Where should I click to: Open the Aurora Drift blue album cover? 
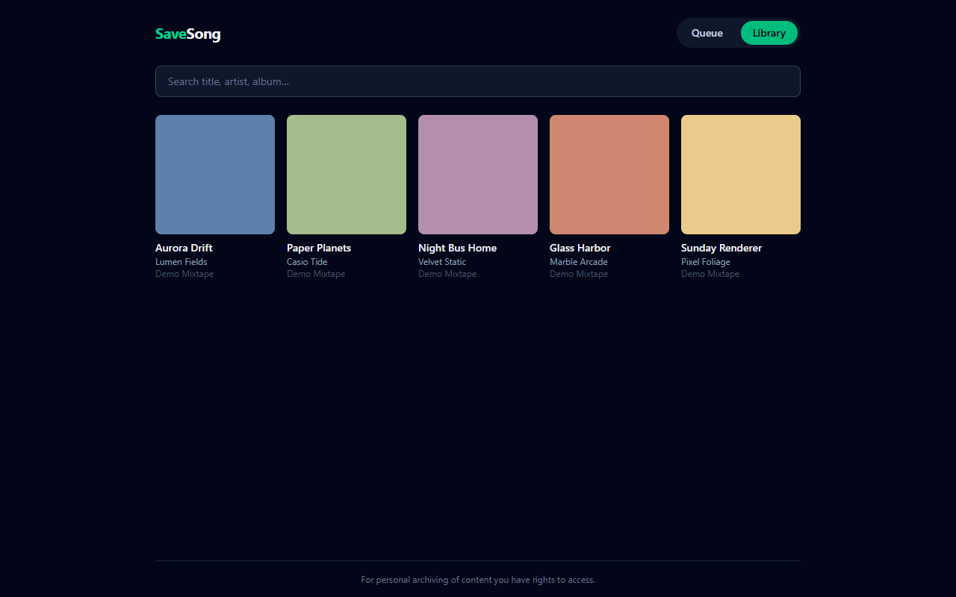coord(215,175)
